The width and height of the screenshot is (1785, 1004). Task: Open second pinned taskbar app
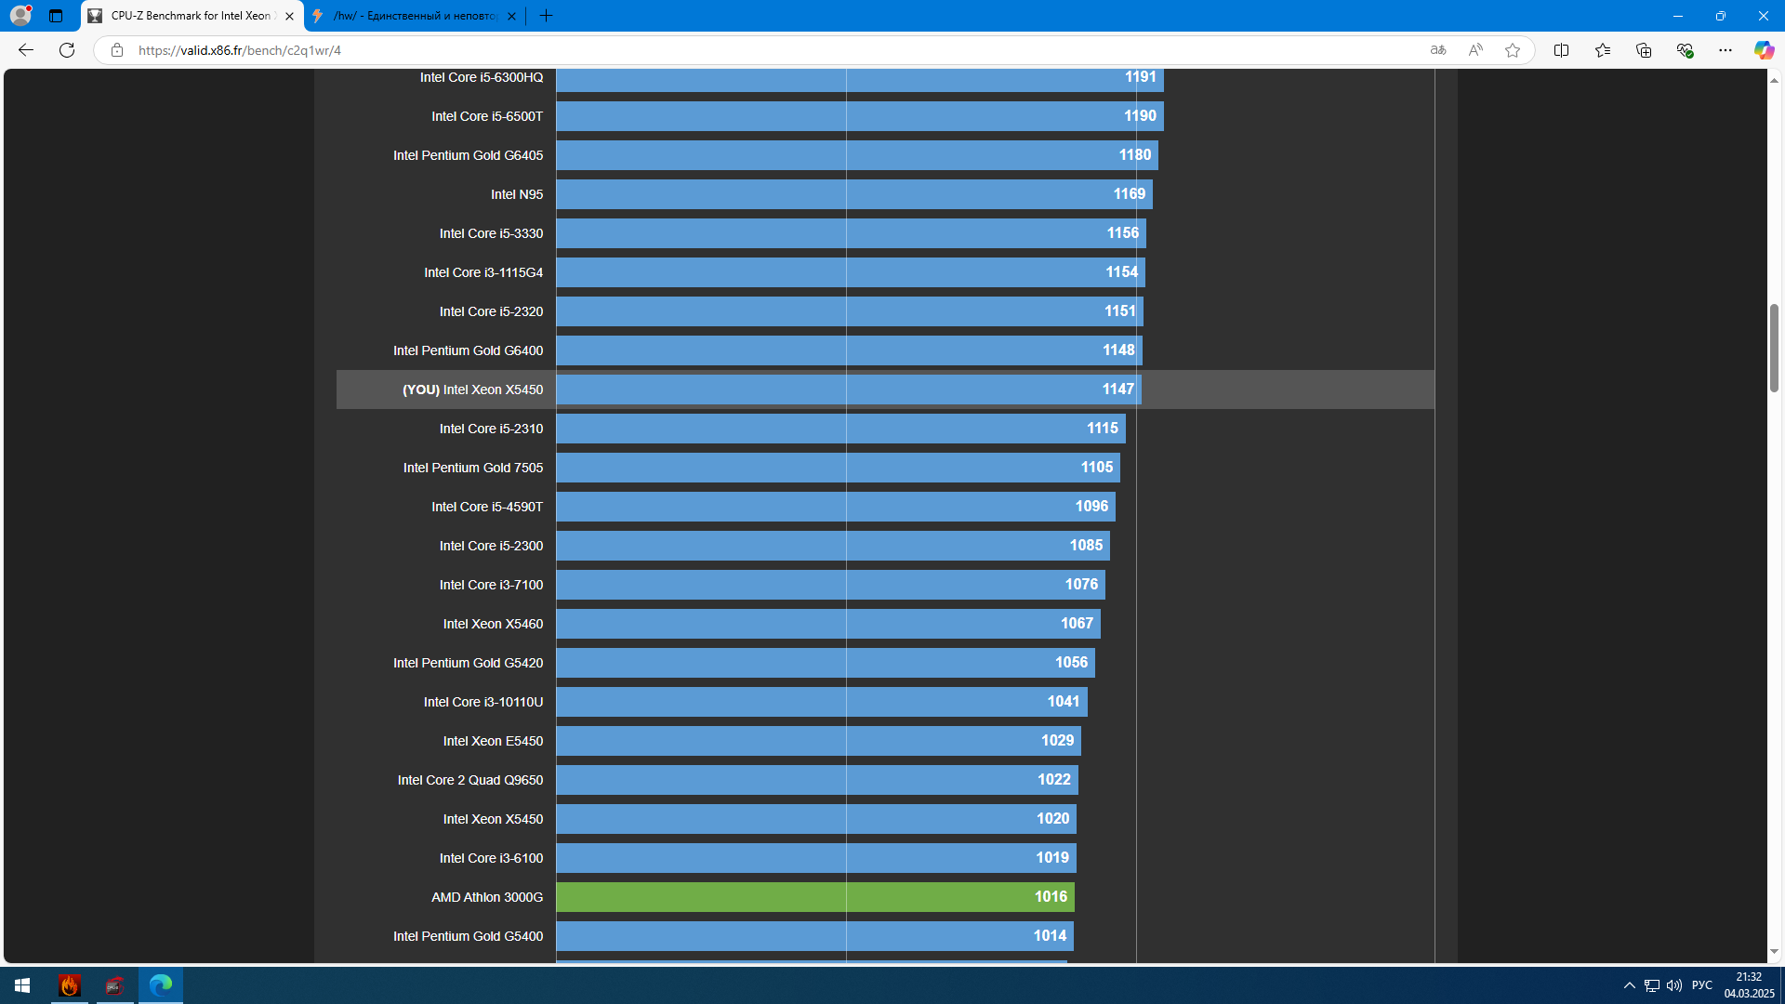[115, 985]
